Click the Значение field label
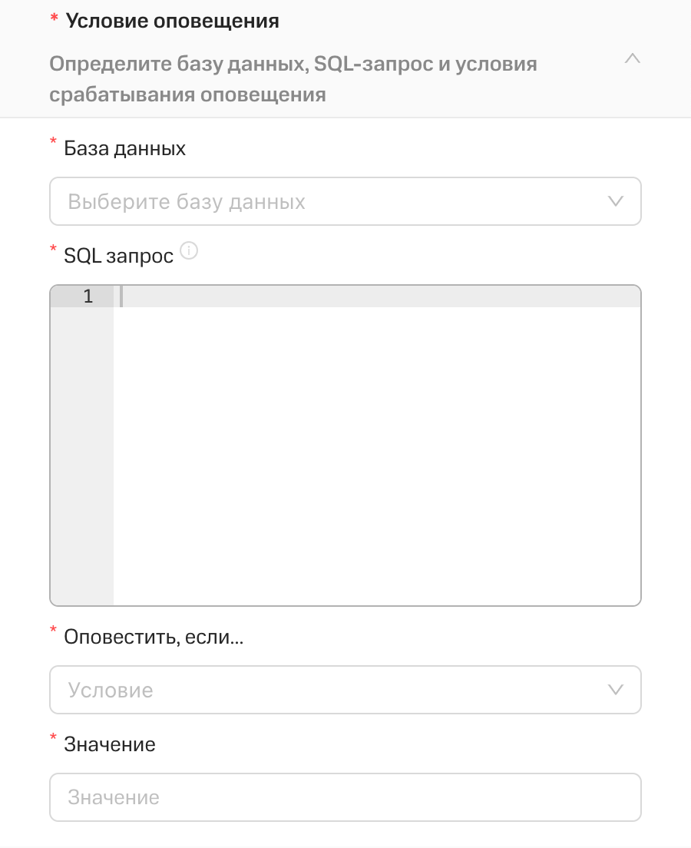Screen dimensions: 691x848 coord(110,744)
